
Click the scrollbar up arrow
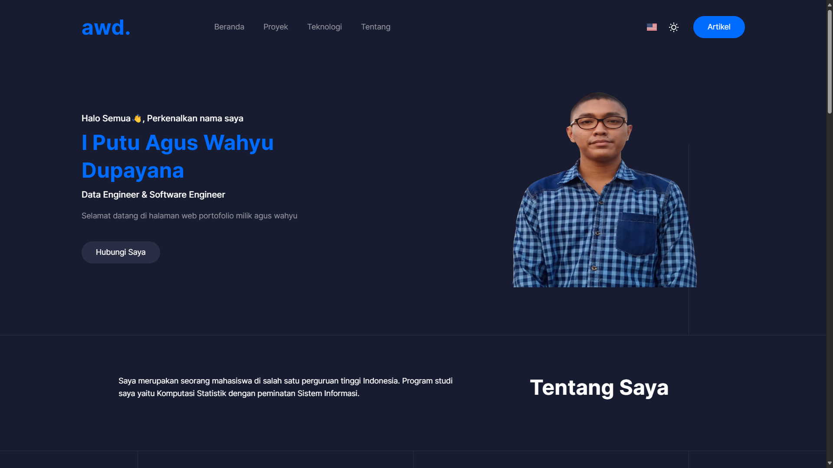830,4
